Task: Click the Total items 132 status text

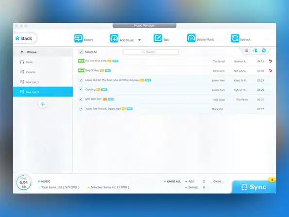Action: point(60,187)
